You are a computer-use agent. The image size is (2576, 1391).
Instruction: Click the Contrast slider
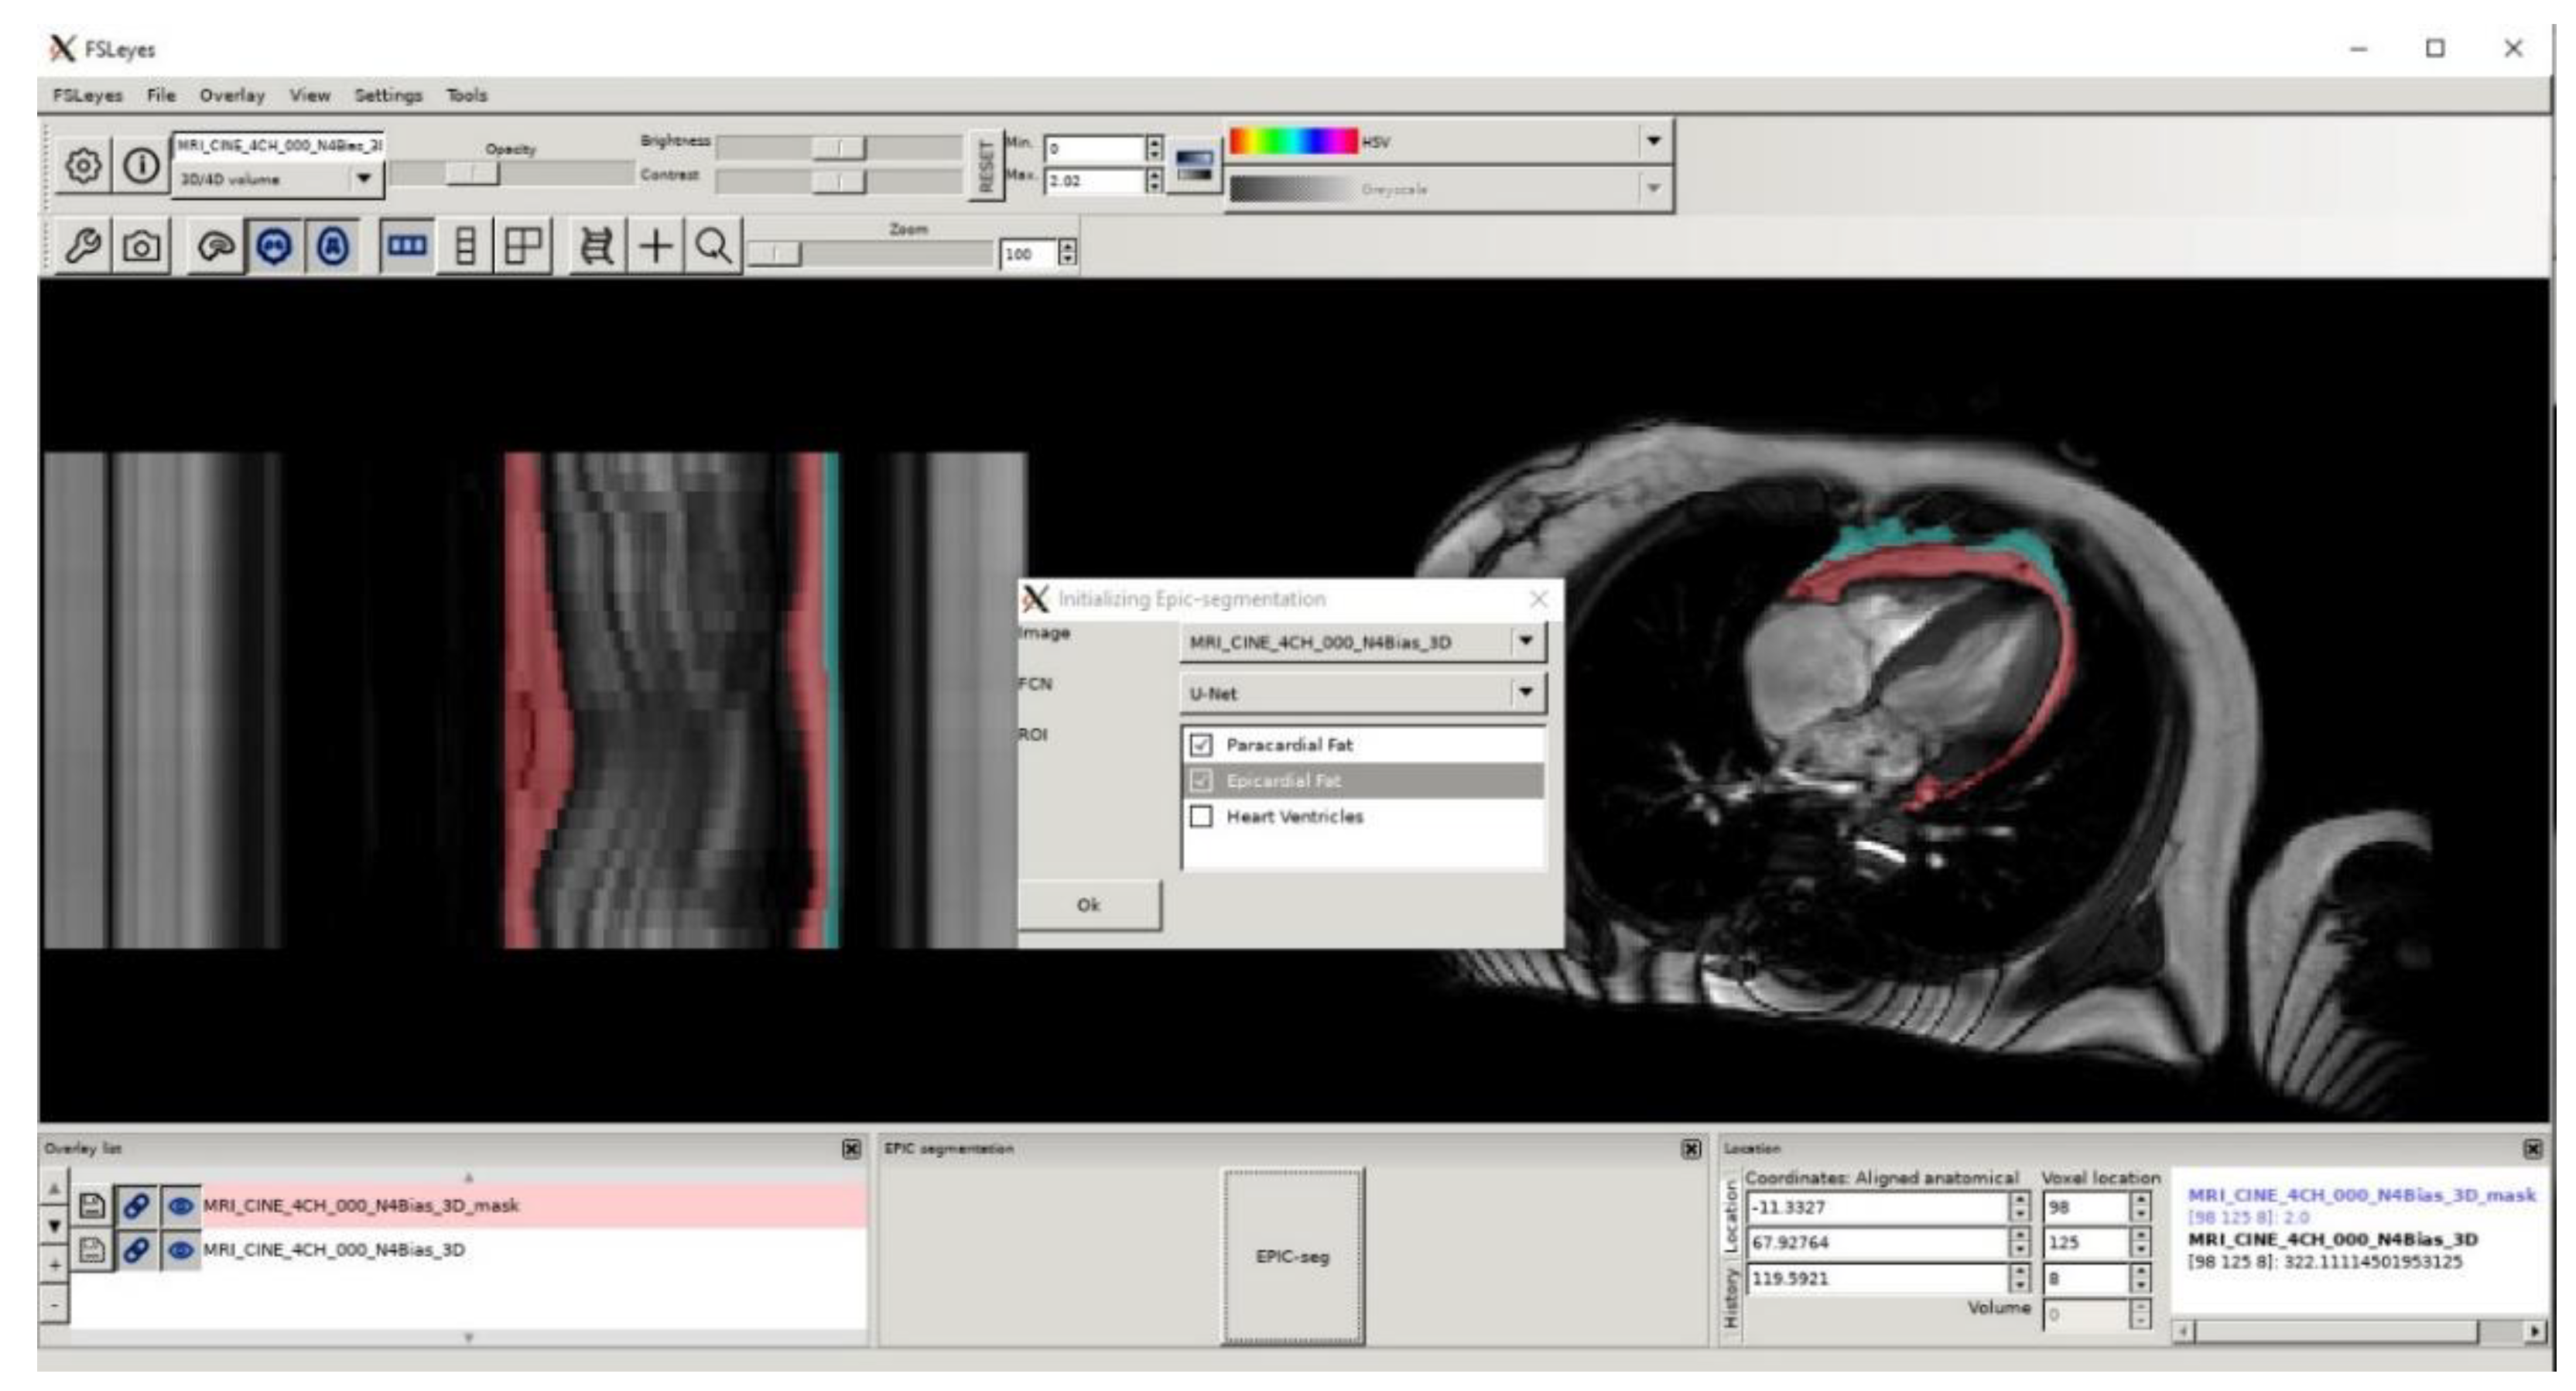[840, 181]
